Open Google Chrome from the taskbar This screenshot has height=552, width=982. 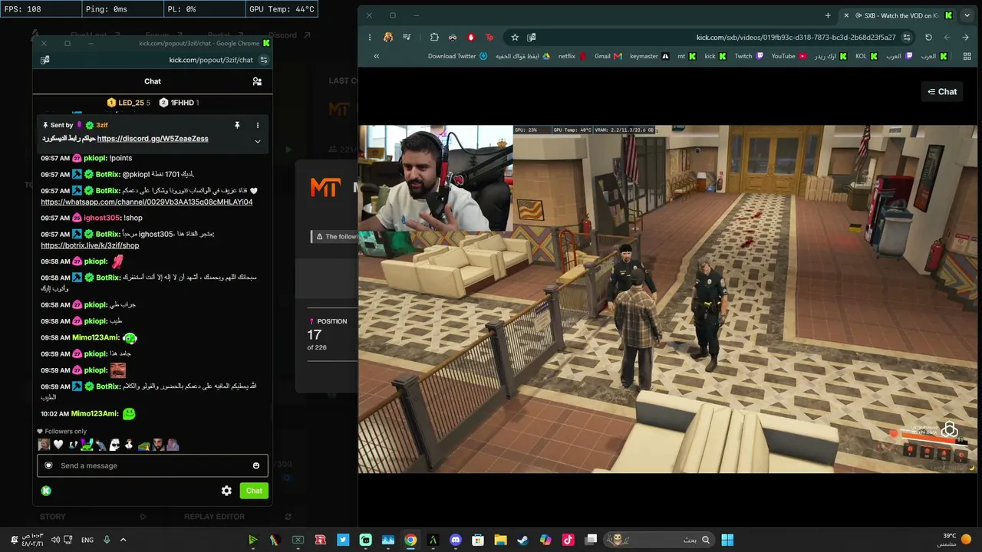pyautogui.click(x=410, y=540)
